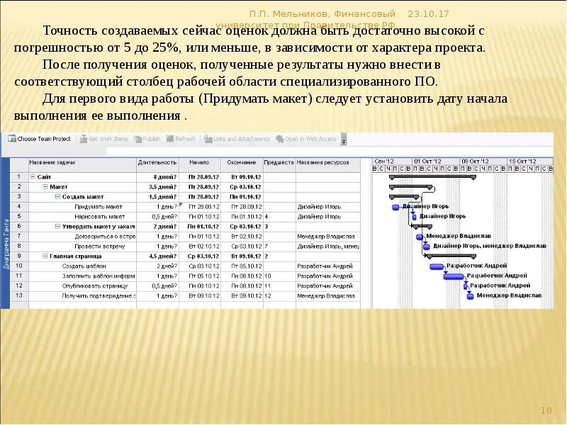Click Gantt bar labeled Дизайнер Игорь, менеджер Владислав
Viewport: 567px width, 425px height.
[427, 246]
